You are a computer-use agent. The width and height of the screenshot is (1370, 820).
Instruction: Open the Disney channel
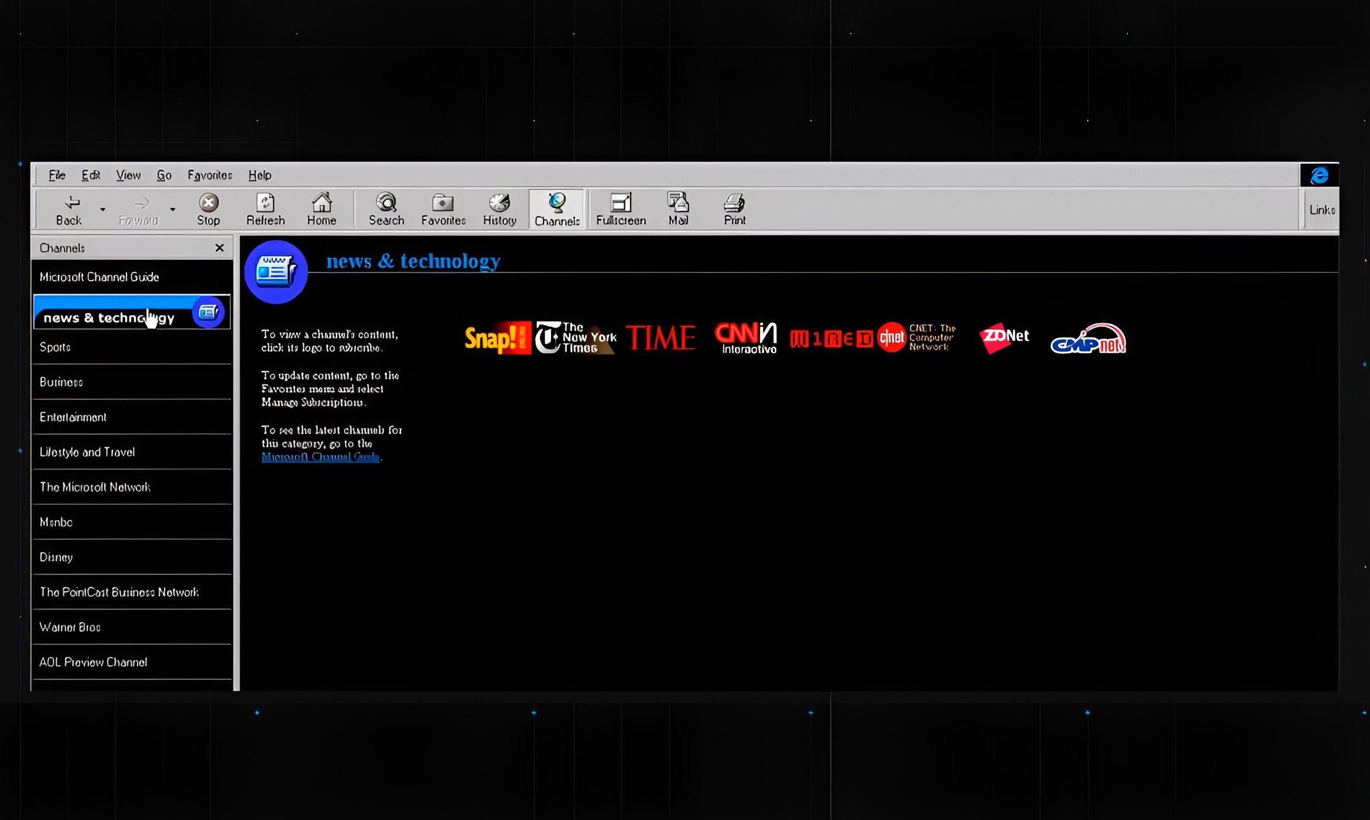point(132,557)
